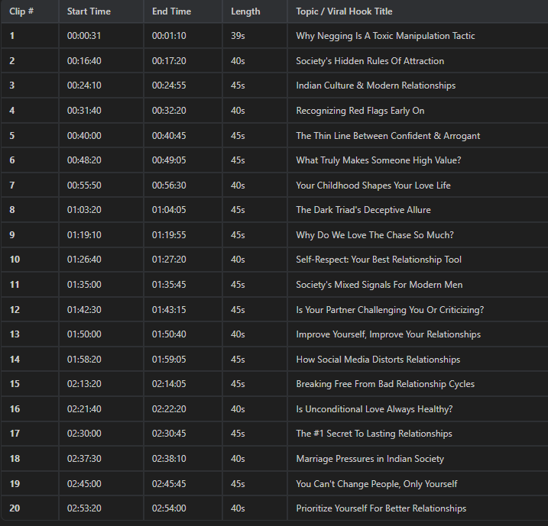Viewport: 548px width, 526px height.
Task: Select start time 01:42:30
Action: (84, 310)
